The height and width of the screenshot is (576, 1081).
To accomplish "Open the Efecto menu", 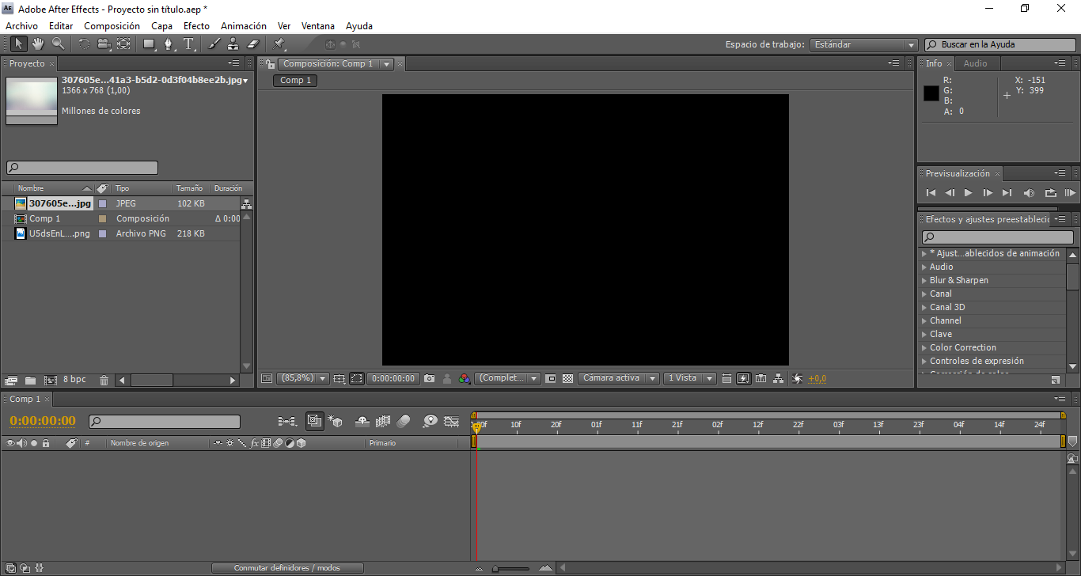I will [x=197, y=26].
